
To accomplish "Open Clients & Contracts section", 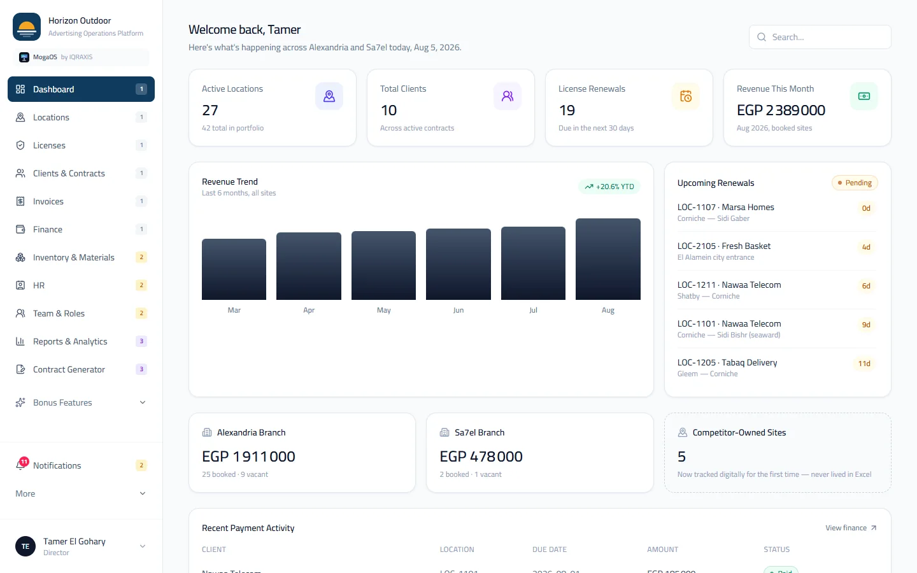I will point(81,173).
